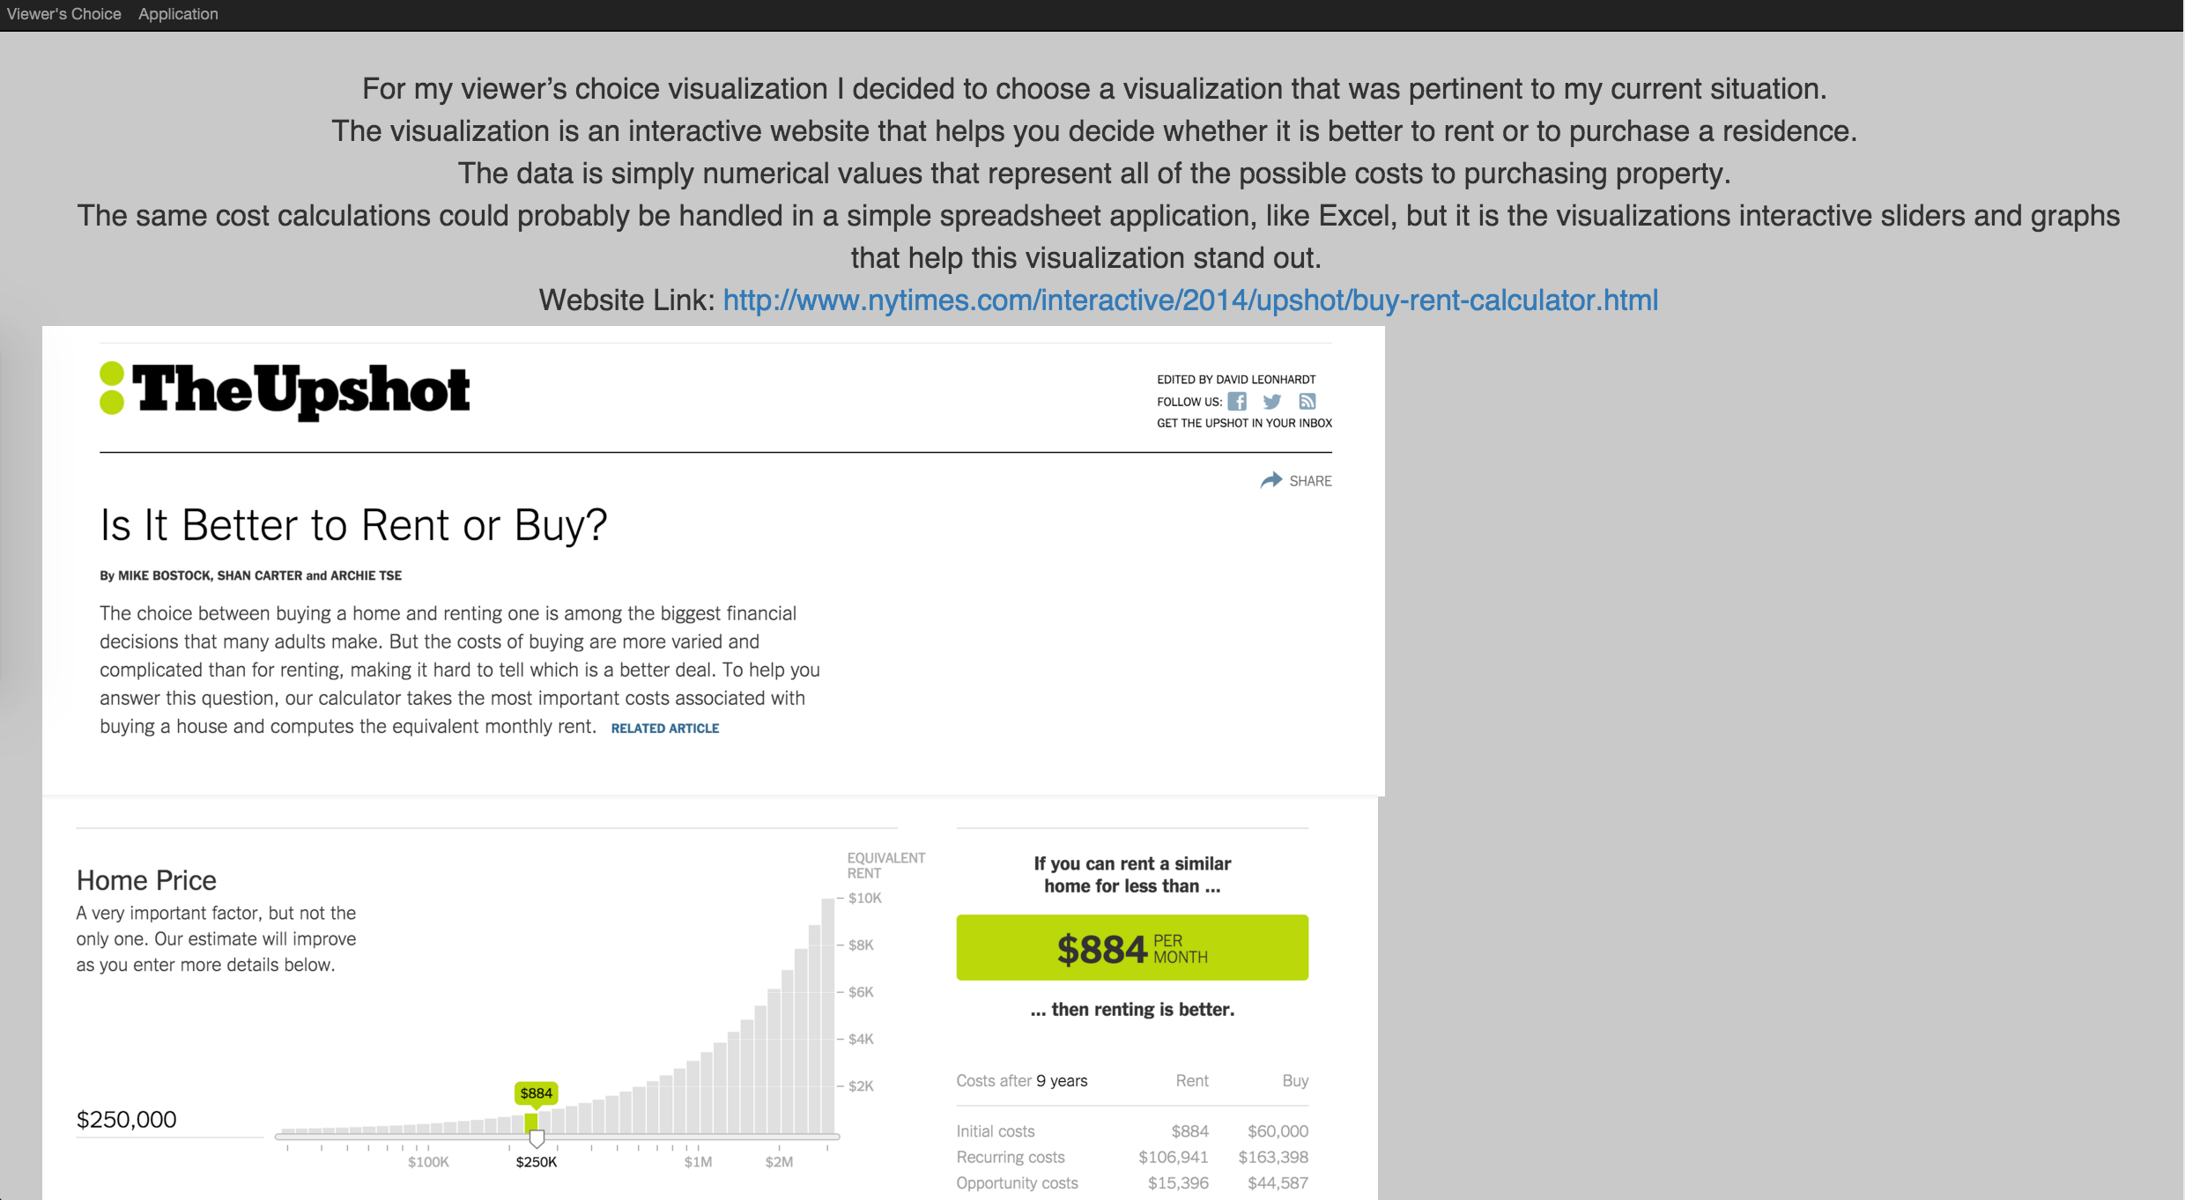Click GET THE UPSHOT IN YOUR INBOX
Screen dimensions: 2185x1200
pos(1244,423)
